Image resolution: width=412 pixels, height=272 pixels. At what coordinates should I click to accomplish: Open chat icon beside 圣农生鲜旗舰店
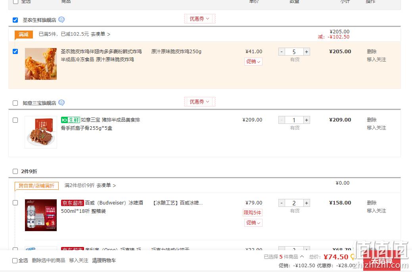[x=61, y=20]
